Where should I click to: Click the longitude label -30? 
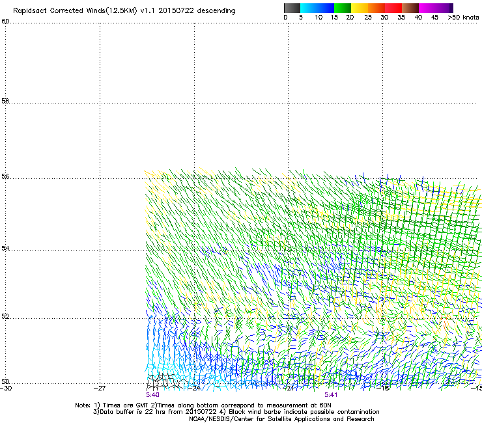click(5, 388)
